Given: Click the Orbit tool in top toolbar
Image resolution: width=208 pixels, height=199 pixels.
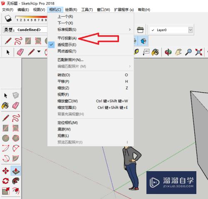Looking at the screenshot, I should coord(168,52).
